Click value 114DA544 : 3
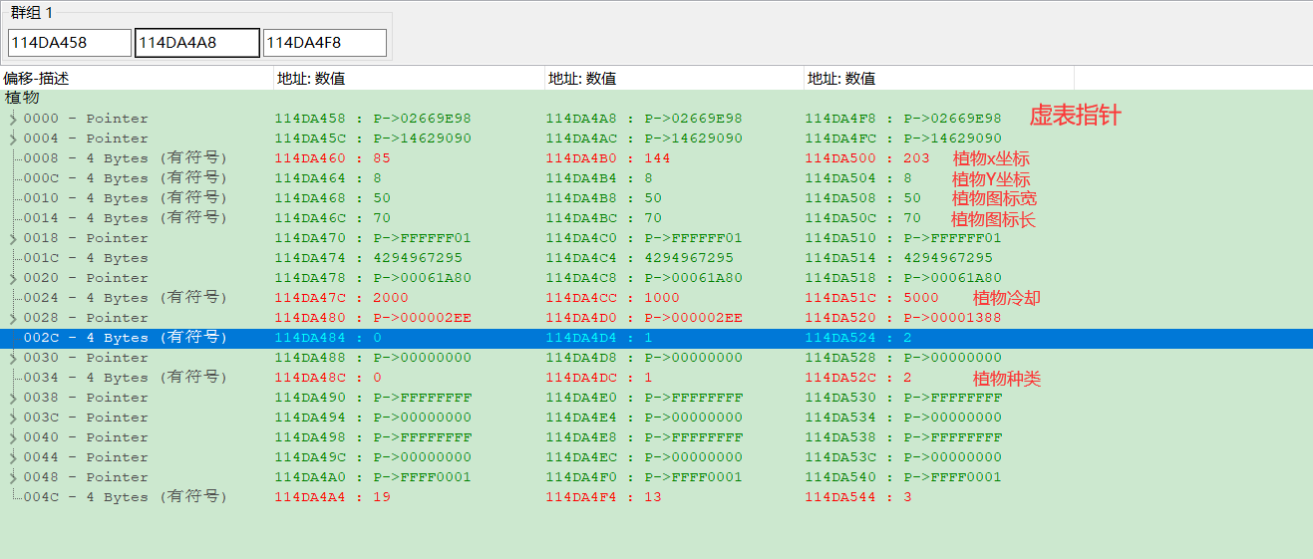The height and width of the screenshot is (559, 1313). [x=857, y=497]
